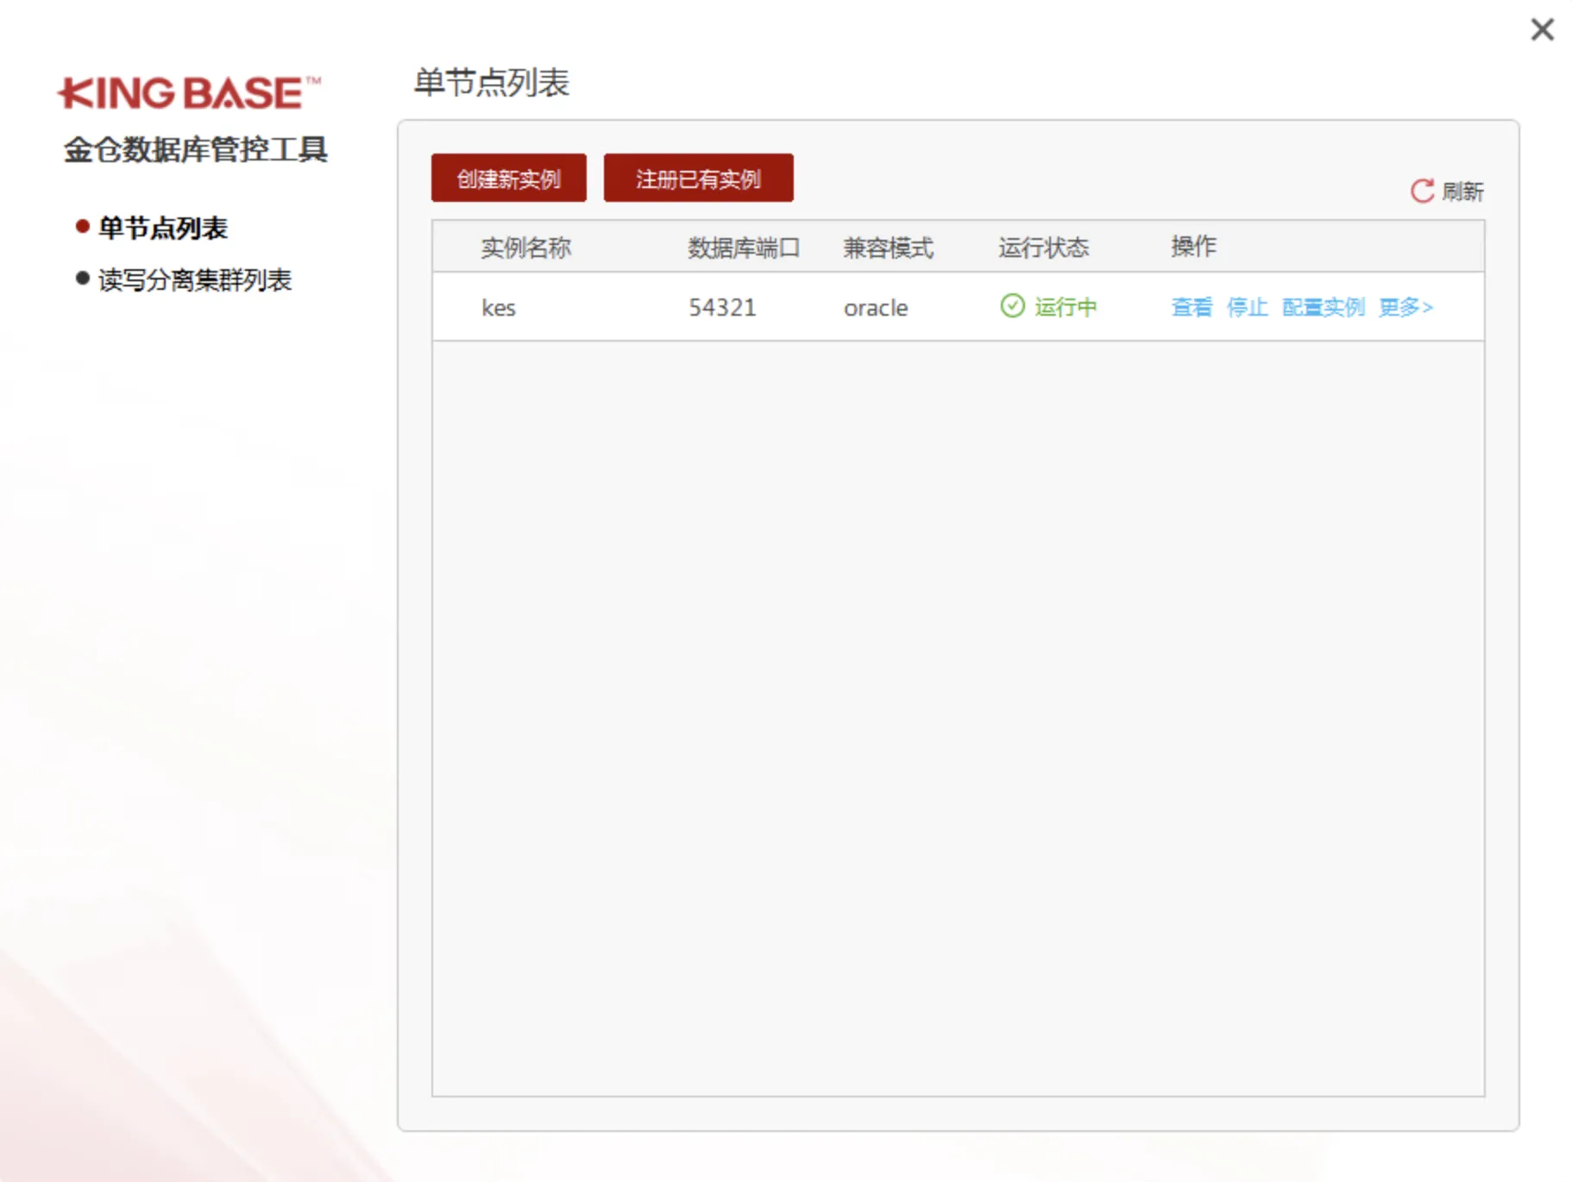This screenshot has width=1572, height=1182.
Task: Click the 操作 column header
Action: pyautogui.click(x=1193, y=246)
